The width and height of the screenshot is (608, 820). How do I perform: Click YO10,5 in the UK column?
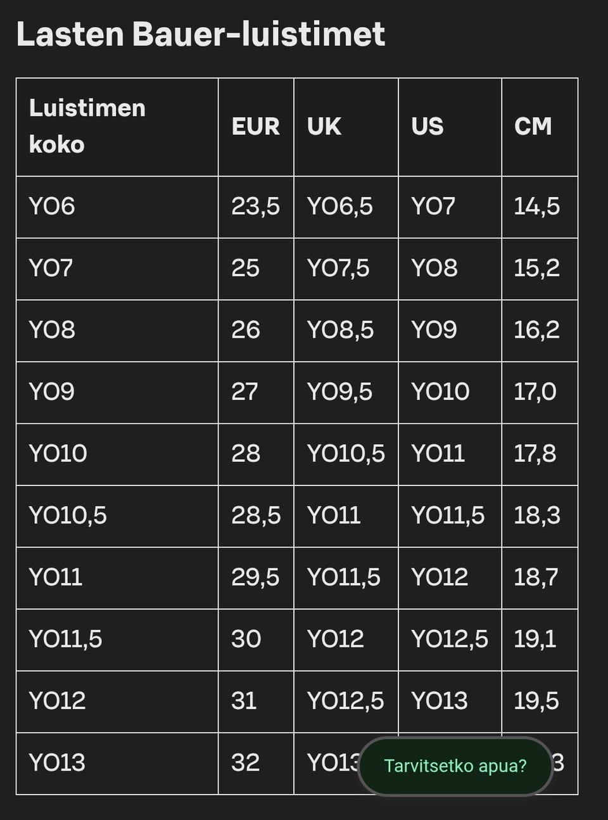[x=346, y=454]
